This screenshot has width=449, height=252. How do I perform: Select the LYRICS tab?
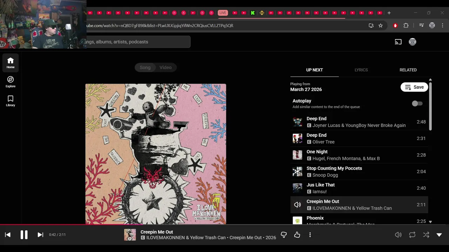pyautogui.click(x=361, y=70)
